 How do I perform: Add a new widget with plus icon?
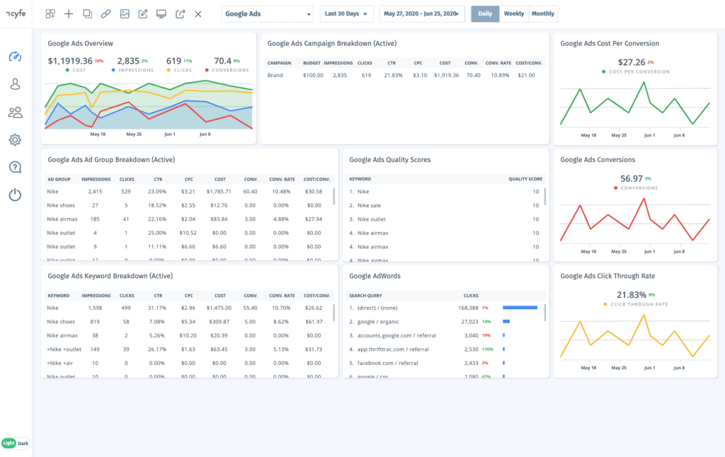[x=69, y=14]
